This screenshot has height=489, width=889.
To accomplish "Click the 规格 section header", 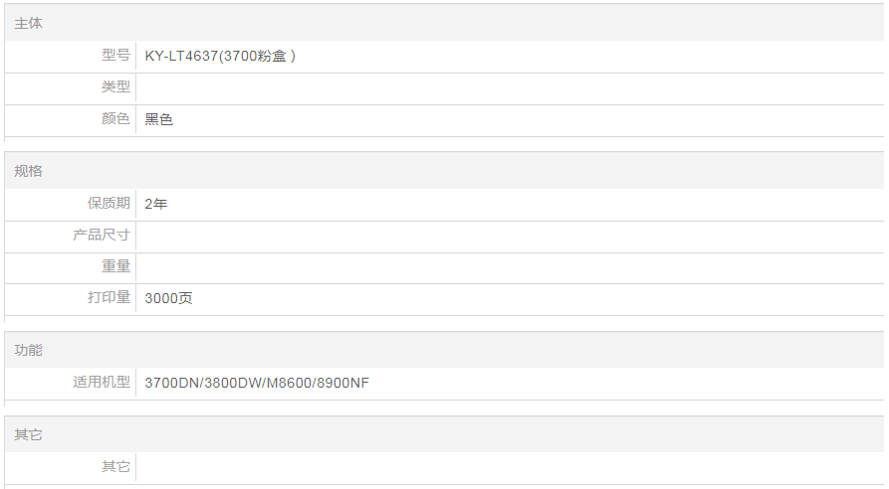I will pyautogui.click(x=29, y=171).
